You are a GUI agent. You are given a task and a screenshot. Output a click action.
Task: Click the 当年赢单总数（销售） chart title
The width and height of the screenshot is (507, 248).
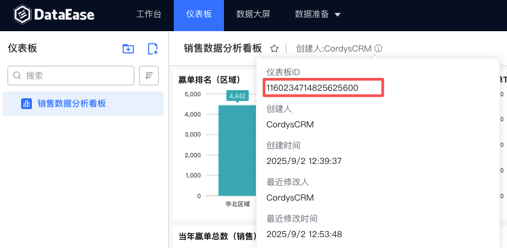tap(218, 236)
